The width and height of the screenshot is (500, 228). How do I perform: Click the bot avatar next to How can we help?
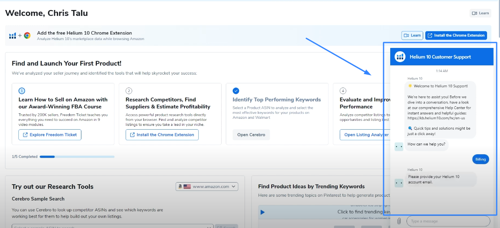(x=399, y=146)
